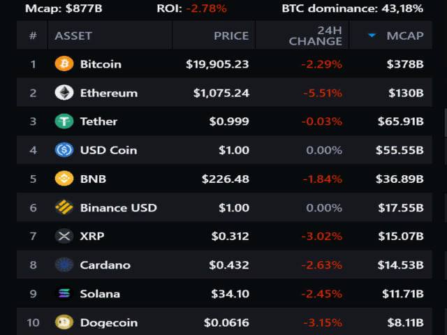Image resolution: width=447 pixels, height=335 pixels.
Task: Sort table by PRICE column
Action: coord(230,36)
